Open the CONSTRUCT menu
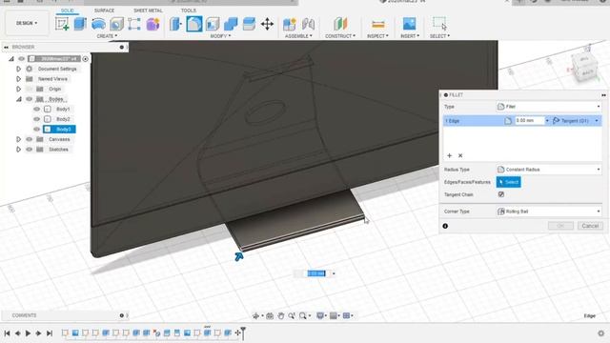 [x=340, y=36]
